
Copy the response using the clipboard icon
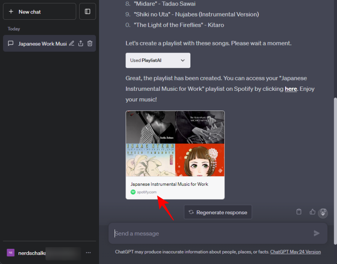click(299, 212)
